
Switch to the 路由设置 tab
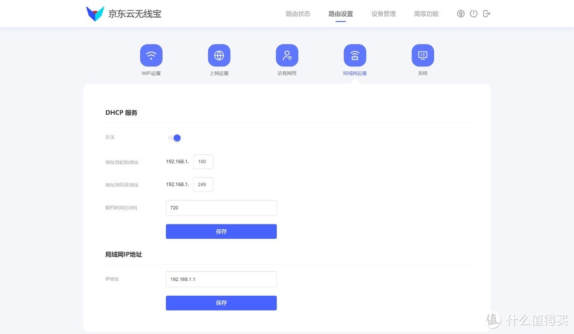[340, 14]
